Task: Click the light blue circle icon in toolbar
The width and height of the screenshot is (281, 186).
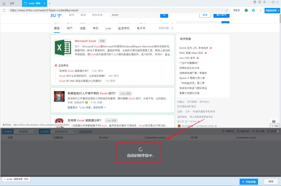Action: [x=253, y=10]
